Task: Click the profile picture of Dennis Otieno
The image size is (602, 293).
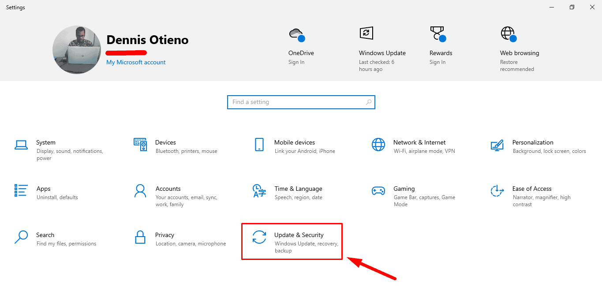Action: [x=77, y=49]
